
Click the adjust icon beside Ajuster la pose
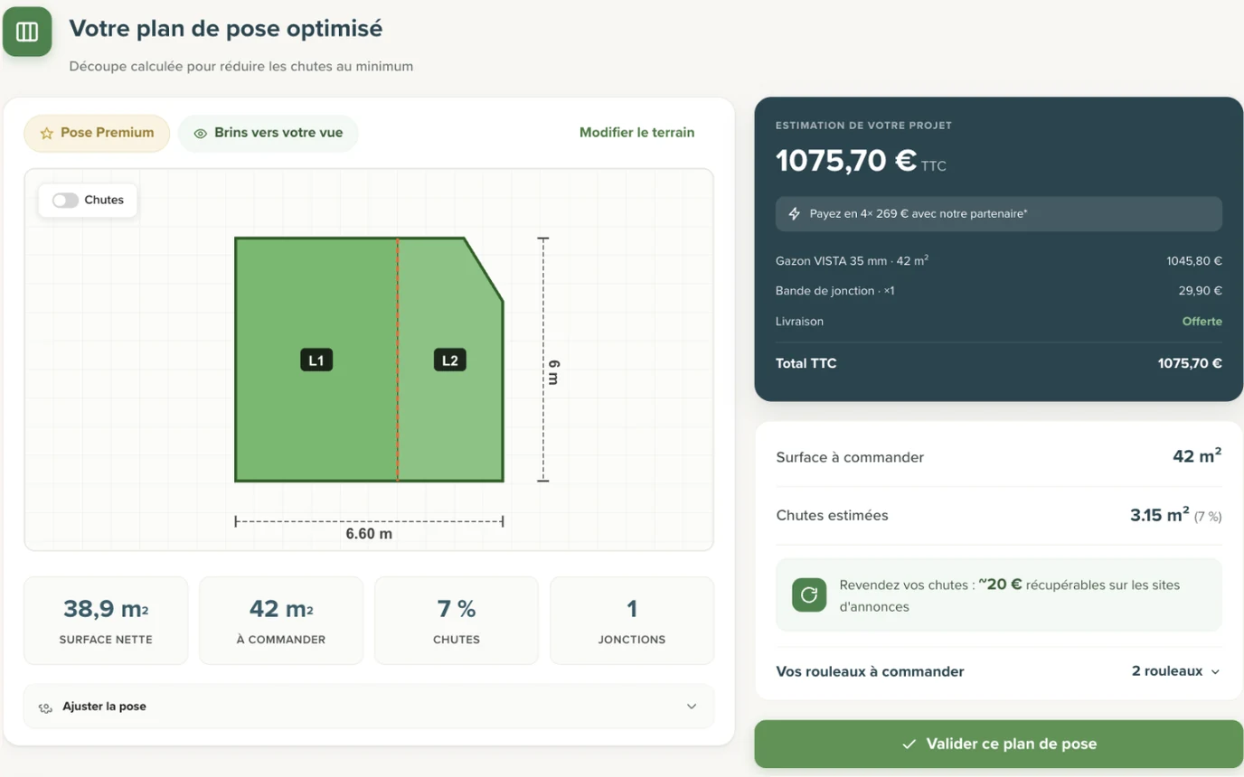tap(45, 707)
